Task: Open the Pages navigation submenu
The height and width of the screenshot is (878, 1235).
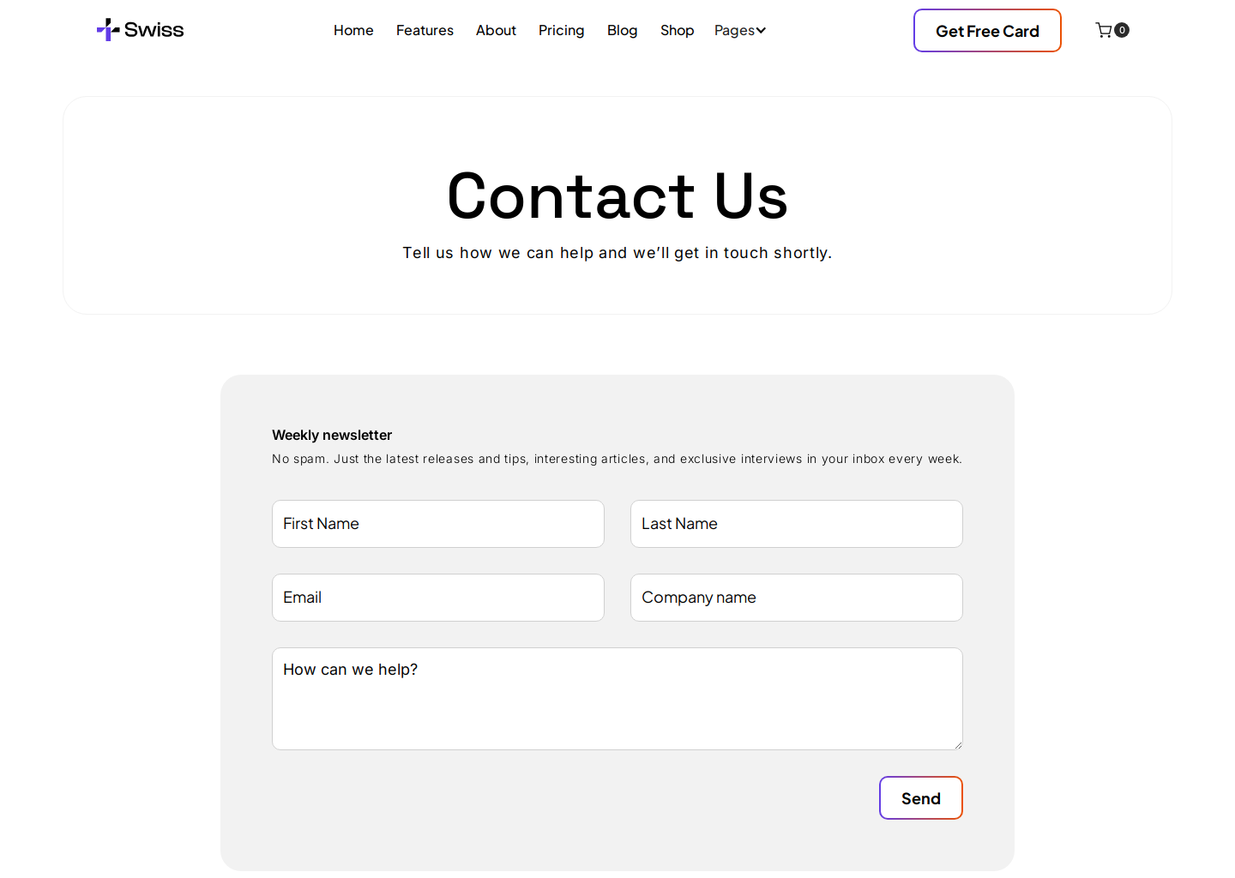Action: point(734,30)
